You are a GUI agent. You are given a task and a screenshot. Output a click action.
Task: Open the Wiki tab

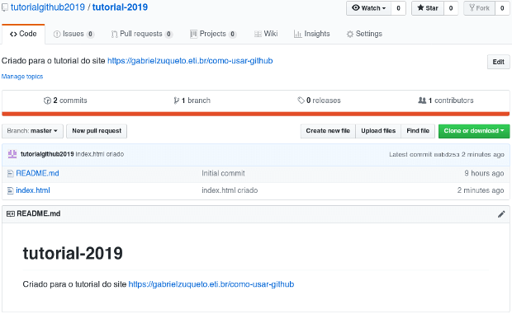(x=266, y=34)
